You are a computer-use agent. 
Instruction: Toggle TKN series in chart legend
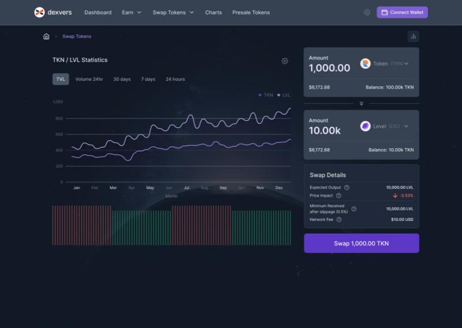(266, 95)
